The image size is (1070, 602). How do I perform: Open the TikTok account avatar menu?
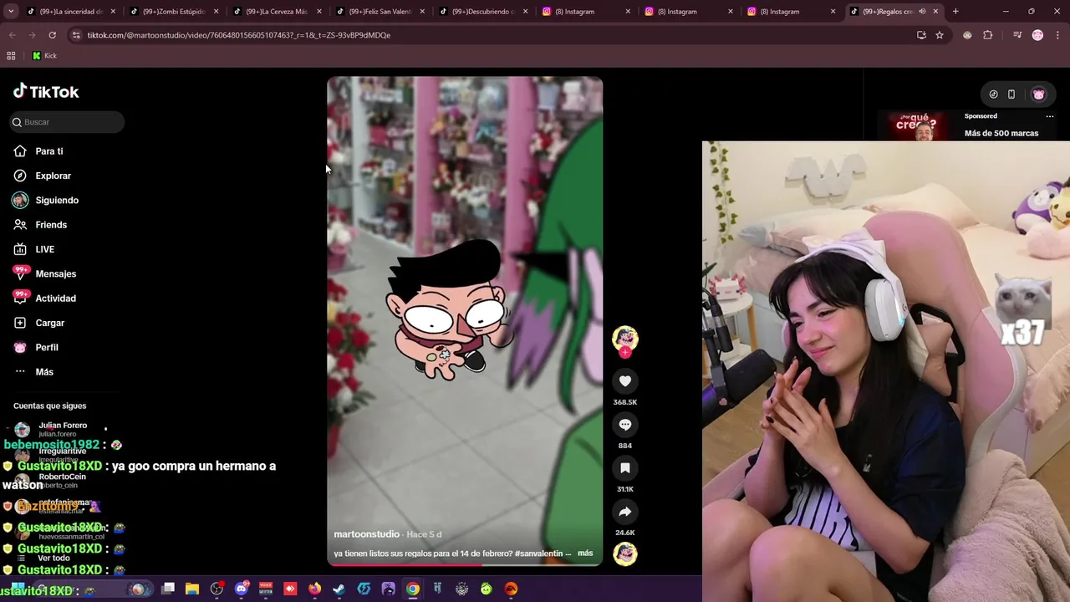click(1038, 94)
